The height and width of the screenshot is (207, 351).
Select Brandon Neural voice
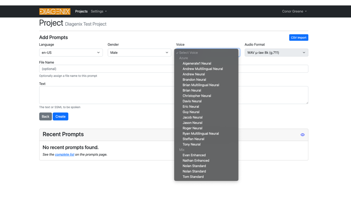[206, 80]
